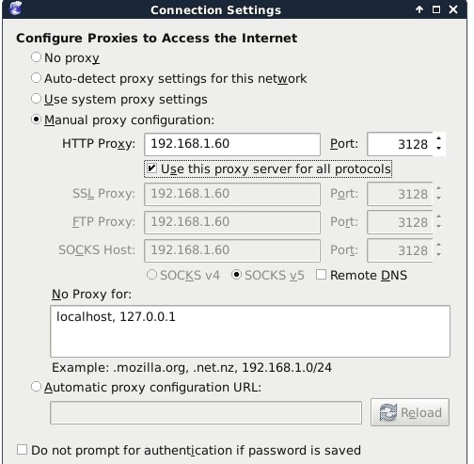Increase the HTTP proxy port value
The height and width of the screenshot is (464, 474).
click(x=438, y=138)
